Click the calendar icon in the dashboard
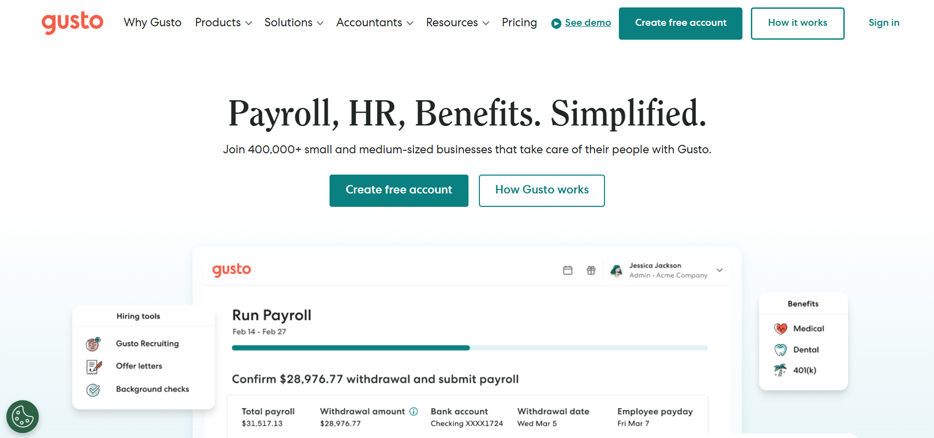Screen dimensions: 934x438 (568, 270)
